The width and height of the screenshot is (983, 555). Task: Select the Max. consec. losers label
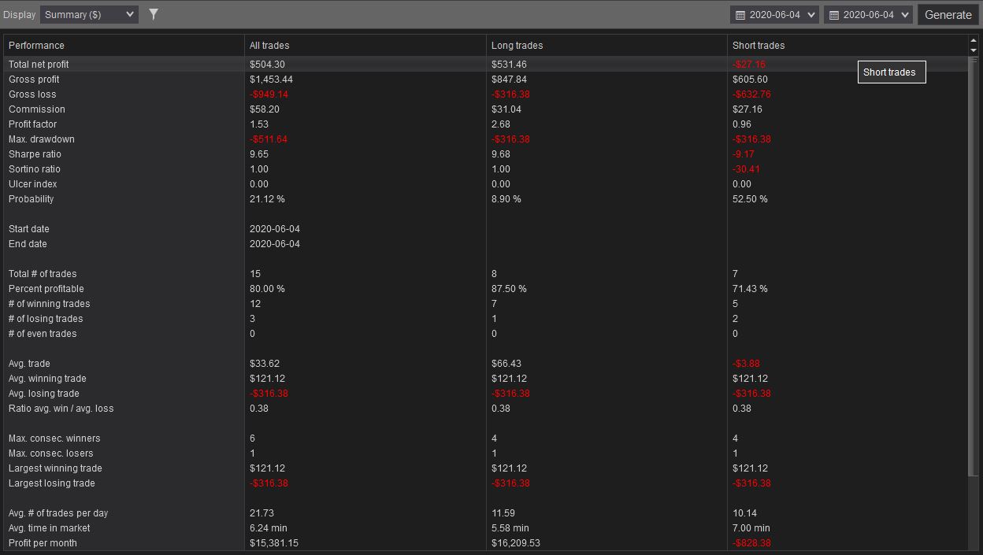[51, 453]
